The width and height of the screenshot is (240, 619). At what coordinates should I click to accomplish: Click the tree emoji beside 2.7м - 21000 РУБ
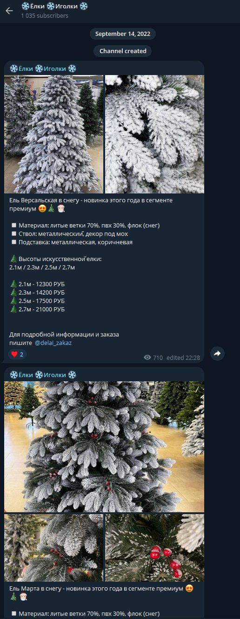13,309
